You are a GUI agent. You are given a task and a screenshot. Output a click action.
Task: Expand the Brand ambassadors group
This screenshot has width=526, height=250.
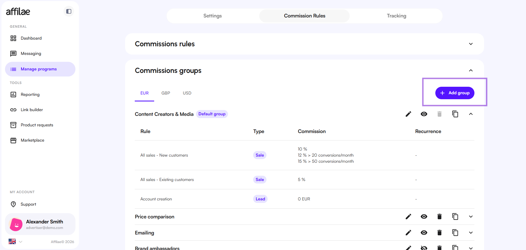471,248
